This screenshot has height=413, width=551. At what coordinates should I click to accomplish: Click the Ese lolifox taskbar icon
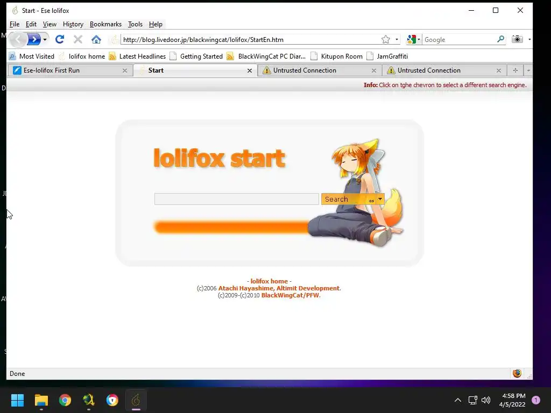pyautogui.click(x=136, y=400)
